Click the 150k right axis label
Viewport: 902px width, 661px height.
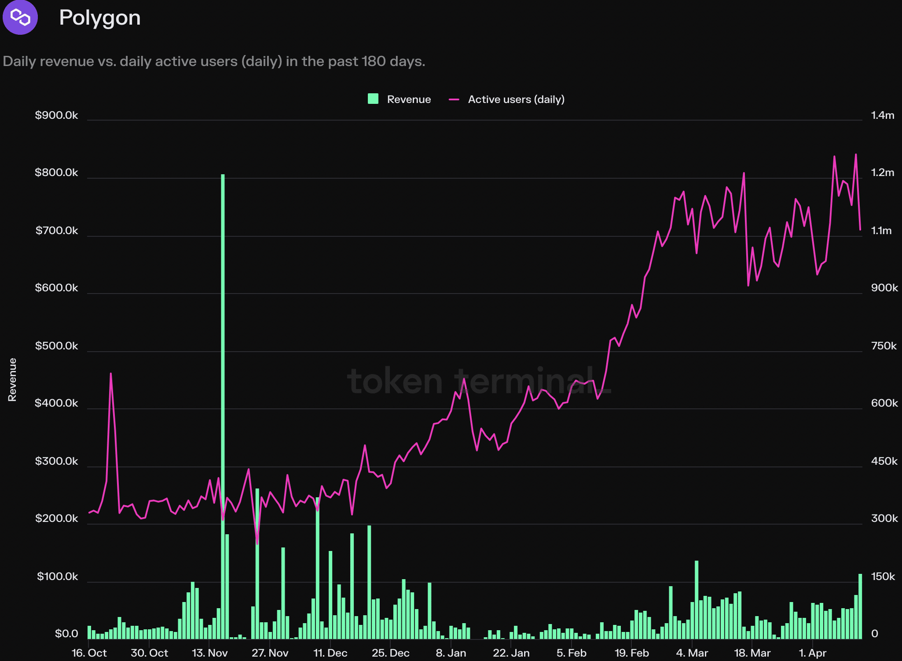coord(883,577)
